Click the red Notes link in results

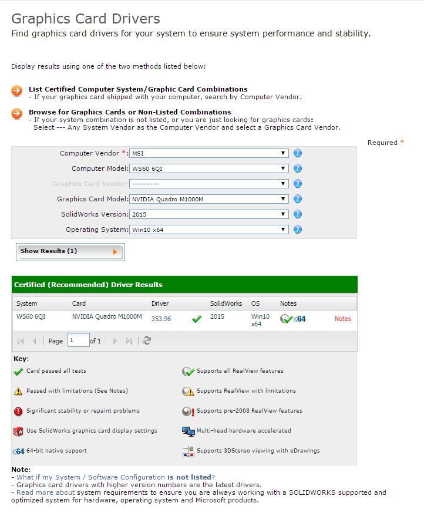(x=342, y=319)
